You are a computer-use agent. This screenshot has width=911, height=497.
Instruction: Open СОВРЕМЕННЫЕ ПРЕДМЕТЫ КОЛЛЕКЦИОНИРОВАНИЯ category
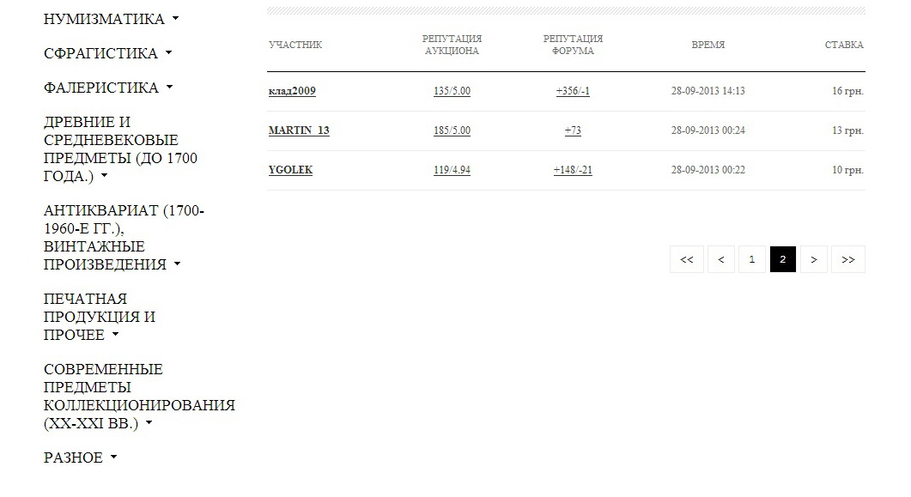[139, 396]
